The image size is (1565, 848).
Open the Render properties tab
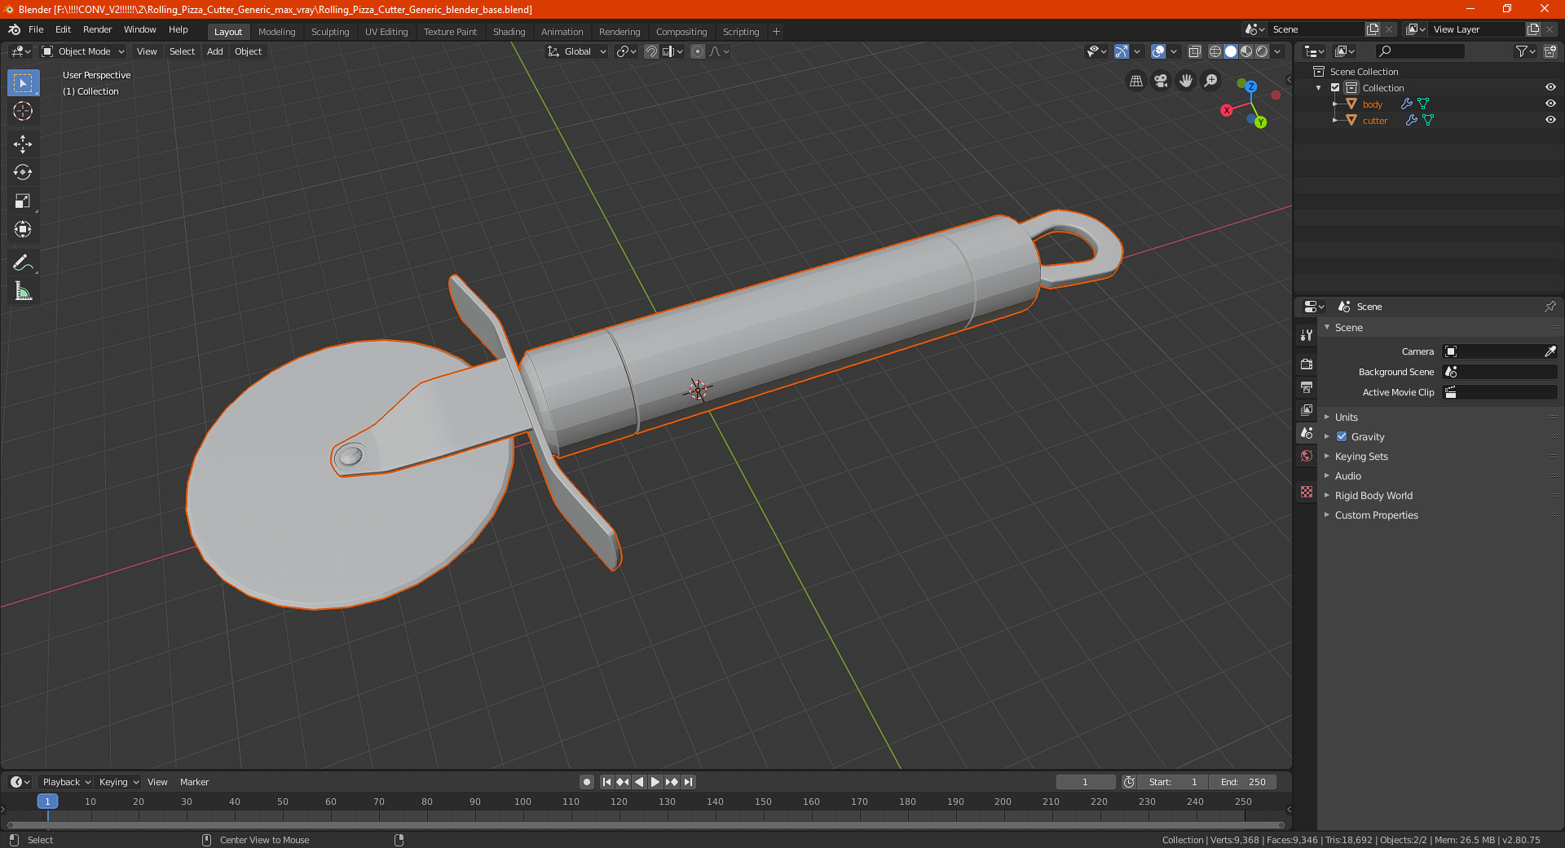coord(1307,364)
